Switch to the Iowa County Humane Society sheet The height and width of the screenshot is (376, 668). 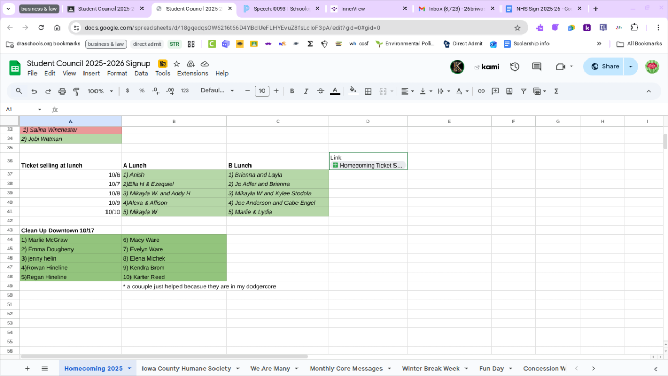[x=186, y=369]
